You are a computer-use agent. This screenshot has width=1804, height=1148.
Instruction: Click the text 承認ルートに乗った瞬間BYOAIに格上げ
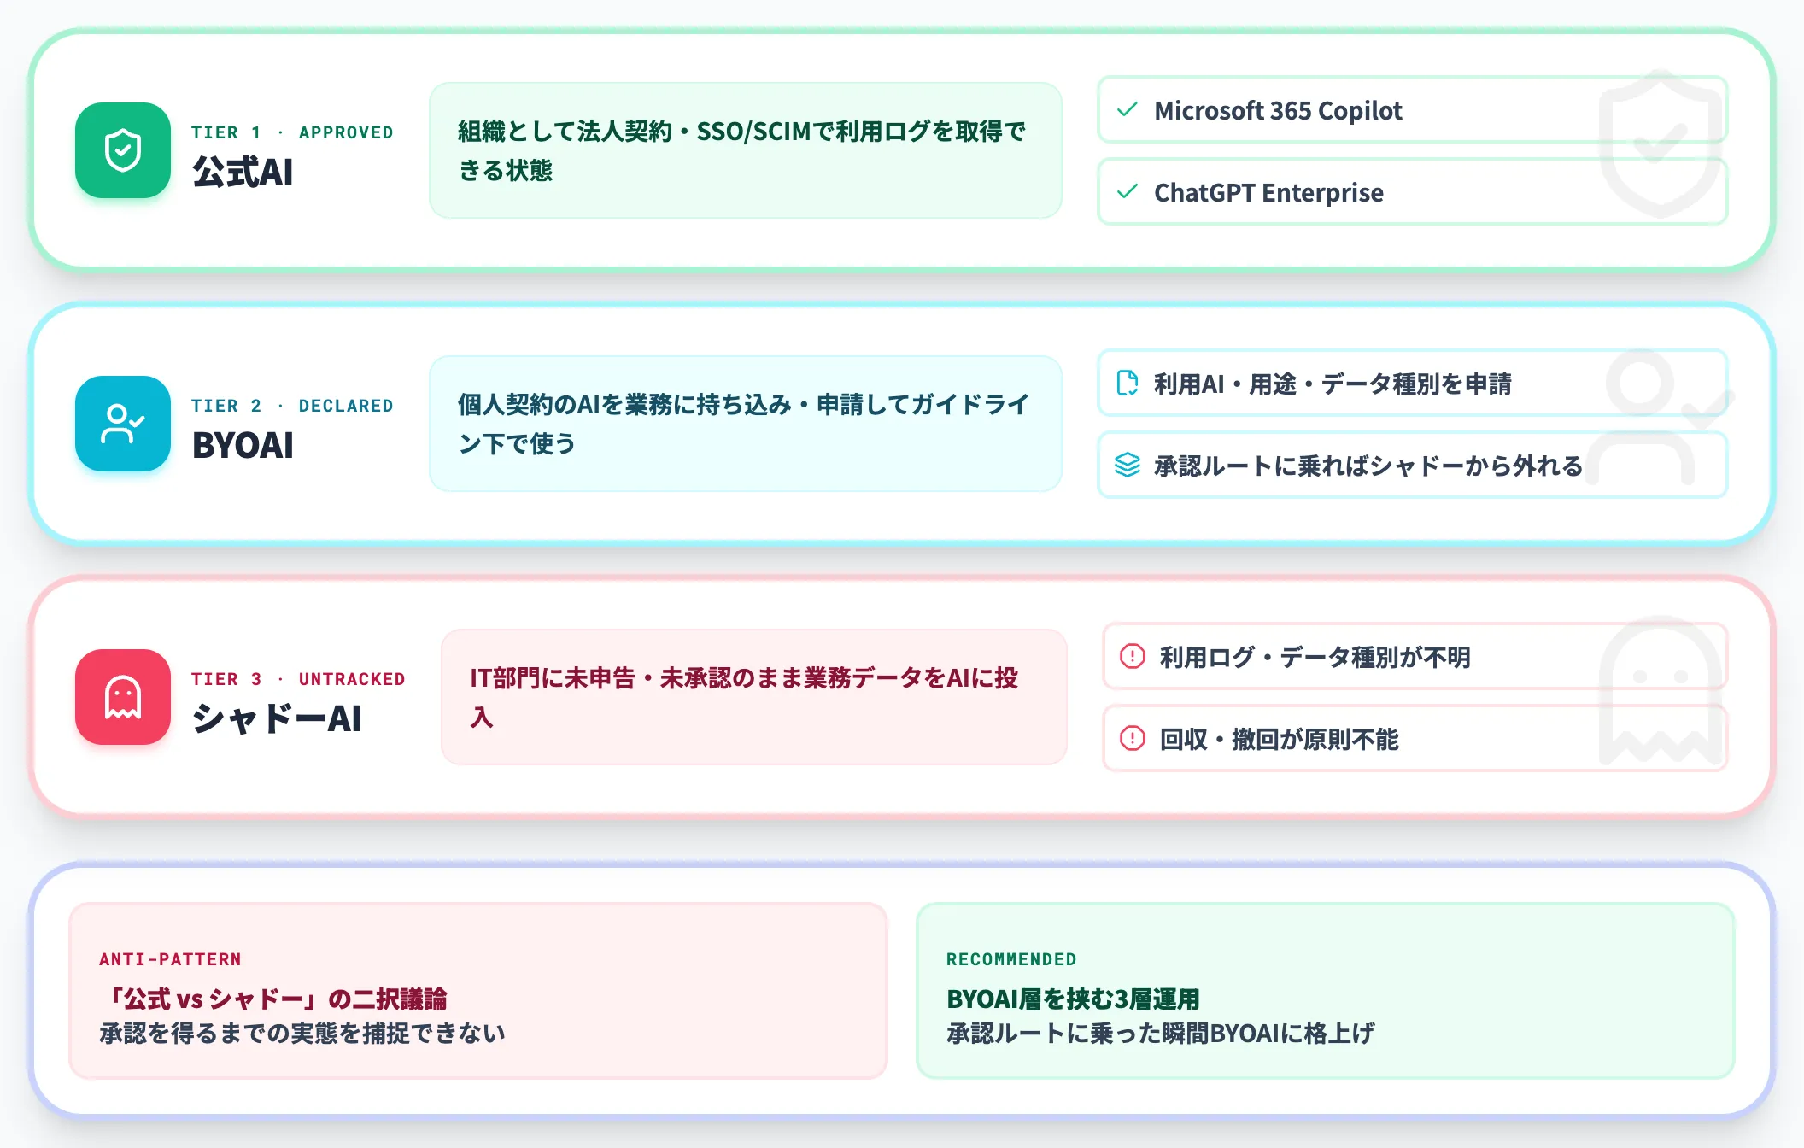point(1161,1034)
